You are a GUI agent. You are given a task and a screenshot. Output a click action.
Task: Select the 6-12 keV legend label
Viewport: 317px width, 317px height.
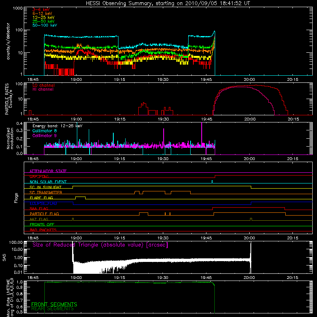coord(42,13)
